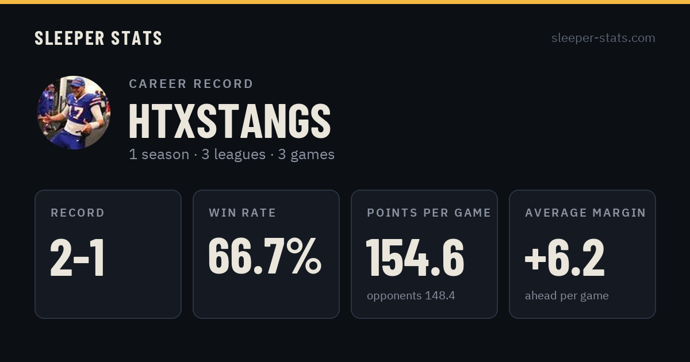Open the sleeper-stats.com link
Viewport: 690px width, 362px height.
tap(603, 38)
